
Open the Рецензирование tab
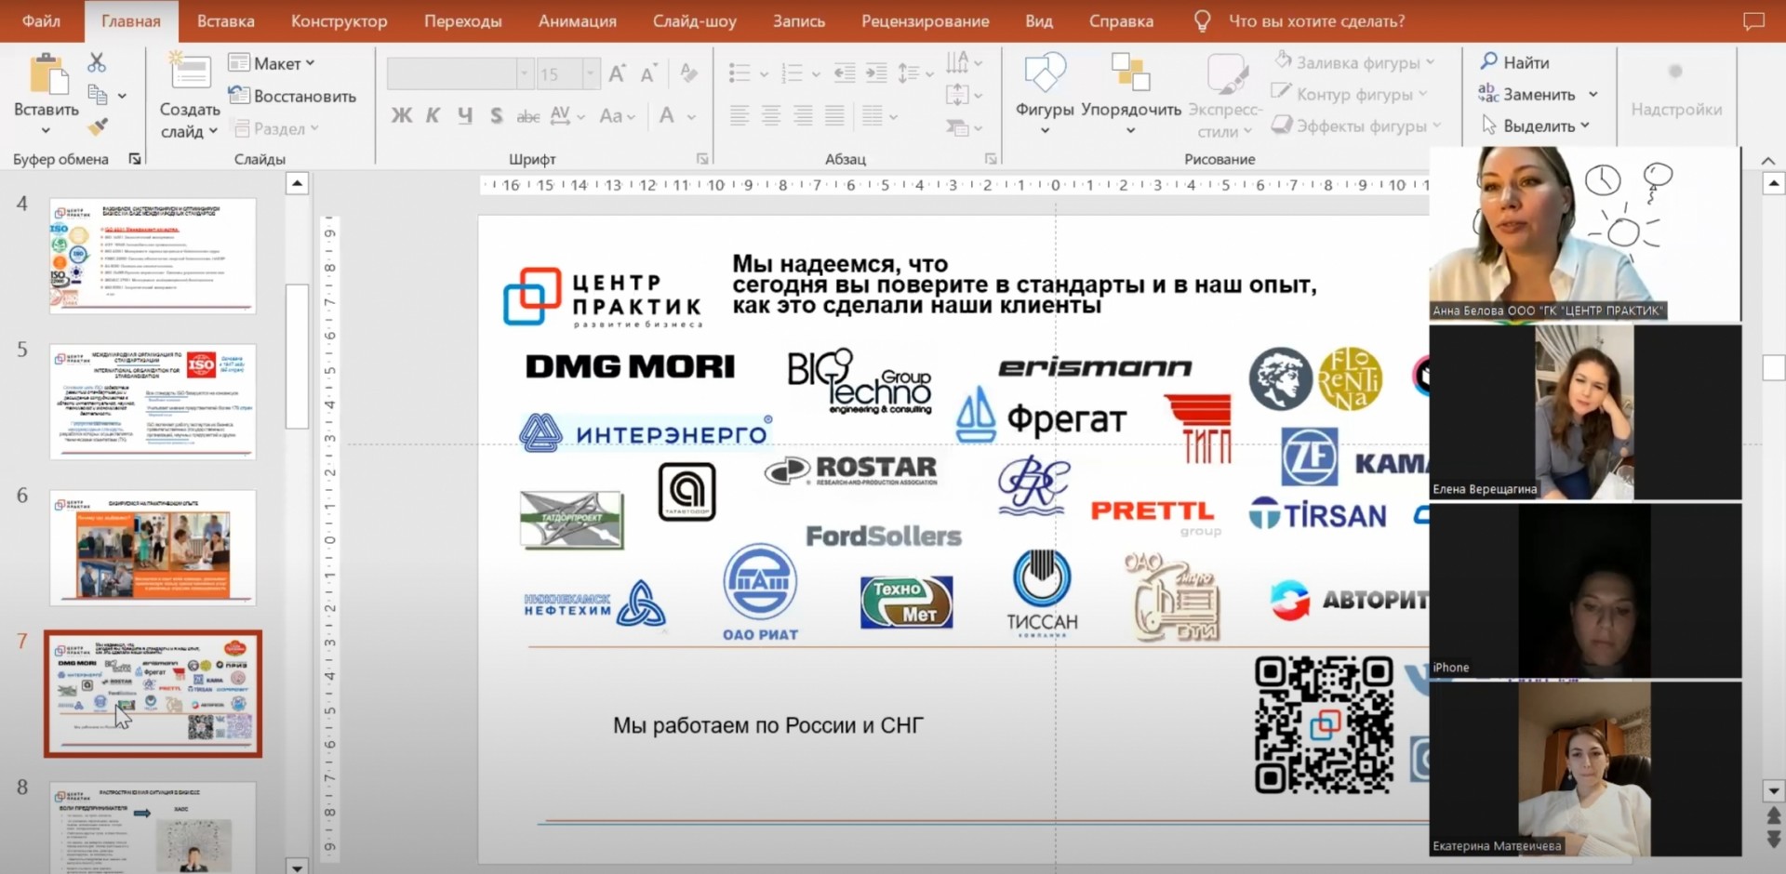tap(926, 20)
